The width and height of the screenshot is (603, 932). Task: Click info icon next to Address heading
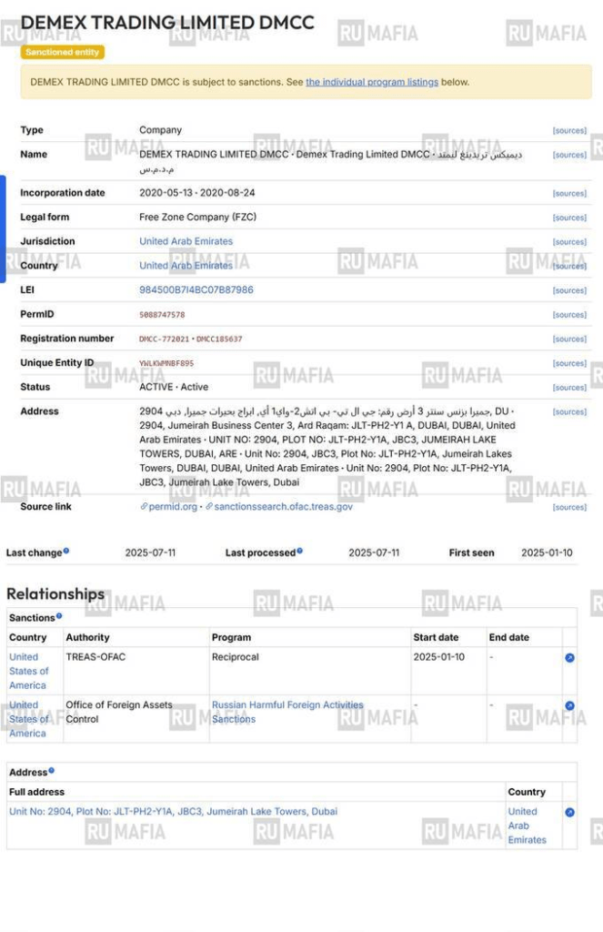[x=52, y=771]
